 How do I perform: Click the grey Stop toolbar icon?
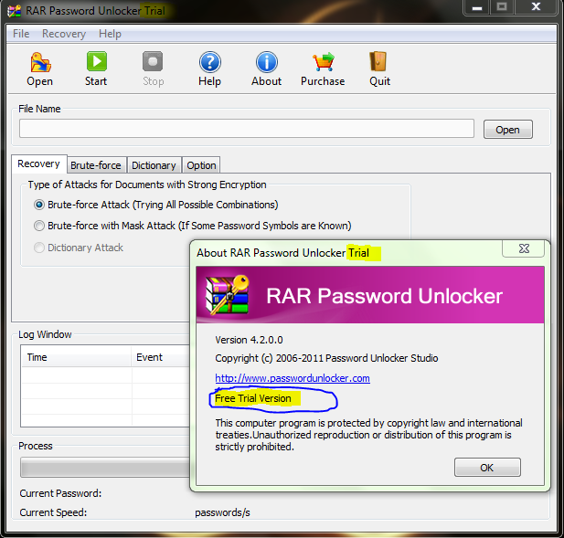153,61
